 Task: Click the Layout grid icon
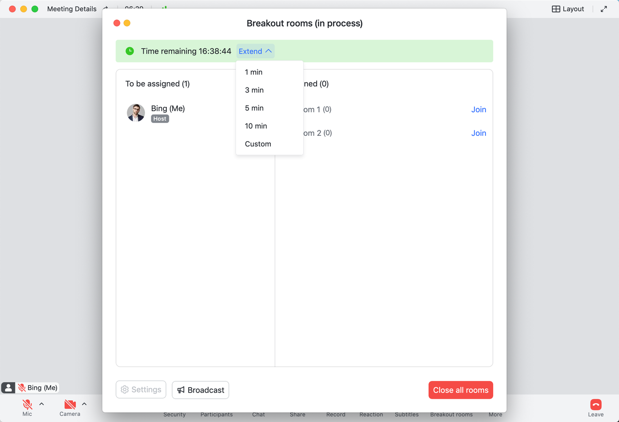(556, 9)
